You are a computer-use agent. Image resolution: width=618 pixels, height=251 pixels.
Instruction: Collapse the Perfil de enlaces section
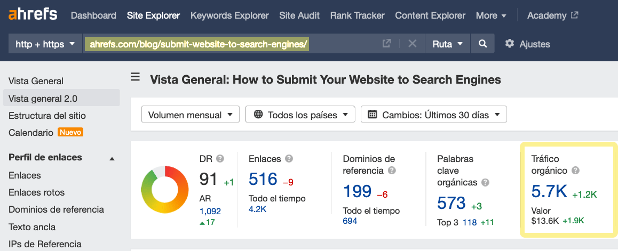click(112, 158)
